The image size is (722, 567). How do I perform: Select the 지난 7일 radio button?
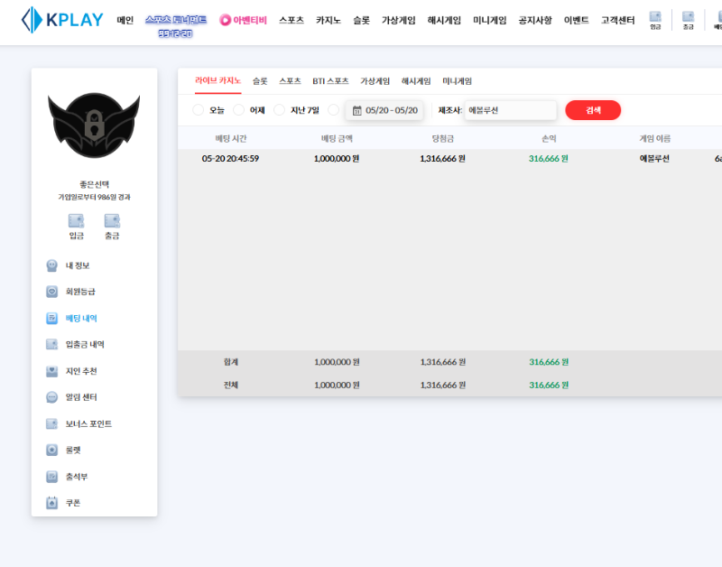[x=279, y=110]
